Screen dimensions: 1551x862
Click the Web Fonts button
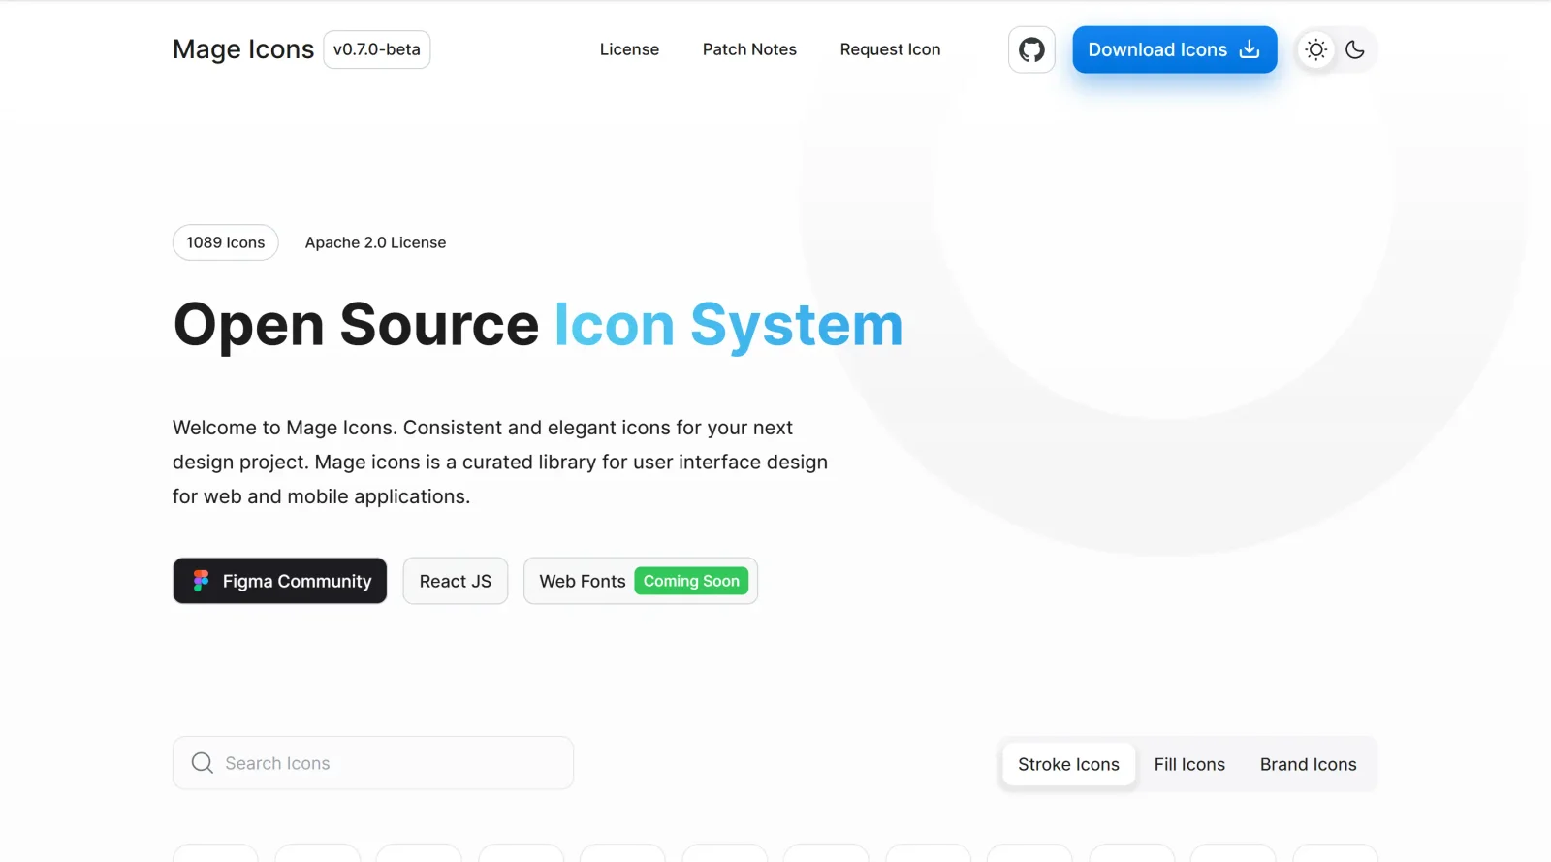(641, 581)
